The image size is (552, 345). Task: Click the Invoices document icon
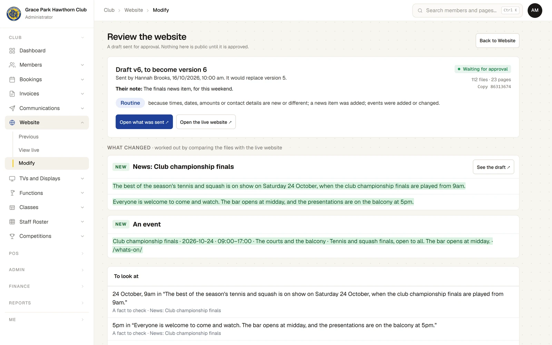(x=12, y=94)
